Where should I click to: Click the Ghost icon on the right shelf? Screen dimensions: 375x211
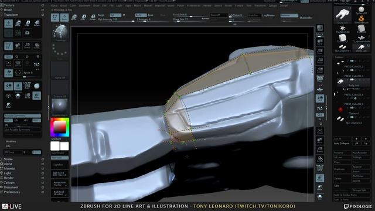tap(320, 188)
